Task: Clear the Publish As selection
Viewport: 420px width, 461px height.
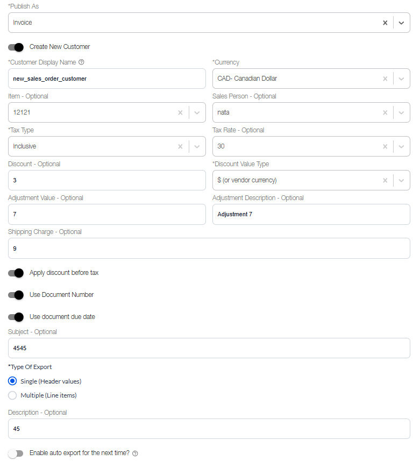Action: coord(385,23)
